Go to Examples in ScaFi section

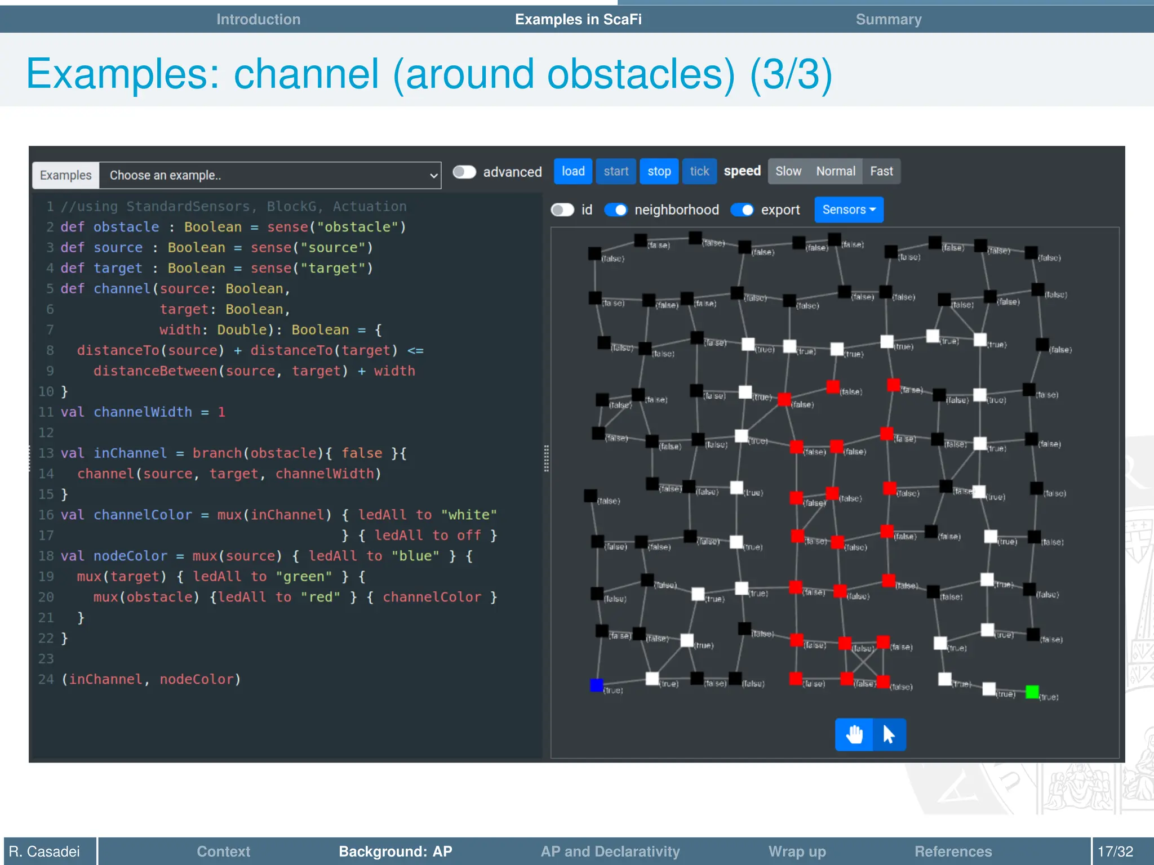click(x=578, y=19)
